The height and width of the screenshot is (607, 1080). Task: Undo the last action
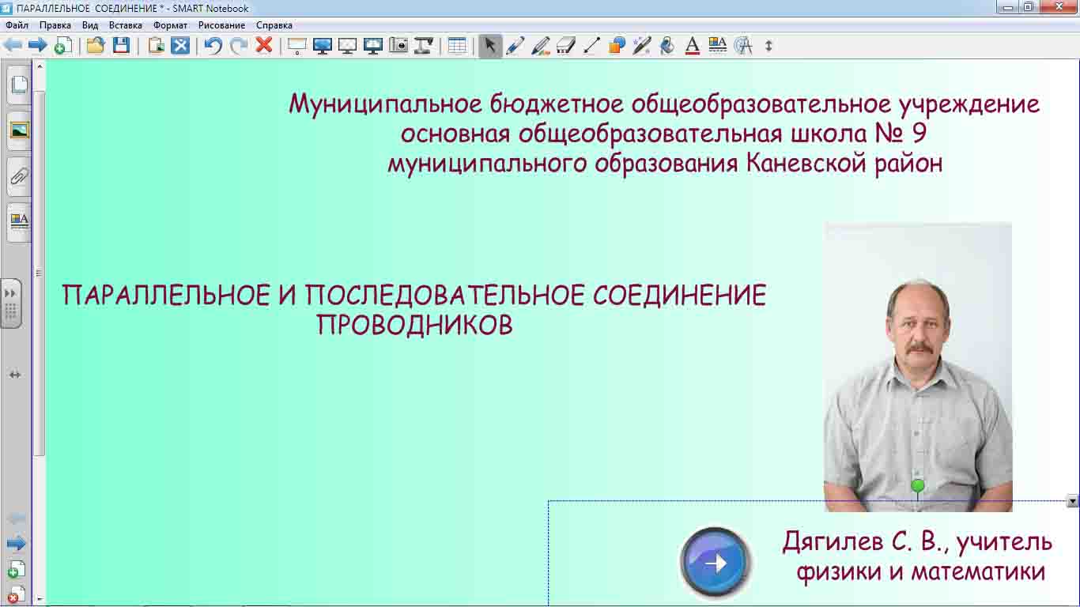[213, 45]
